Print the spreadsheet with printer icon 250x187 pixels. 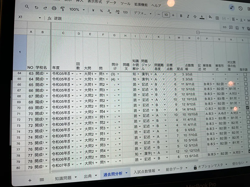pyautogui.click(x=54, y=8)
